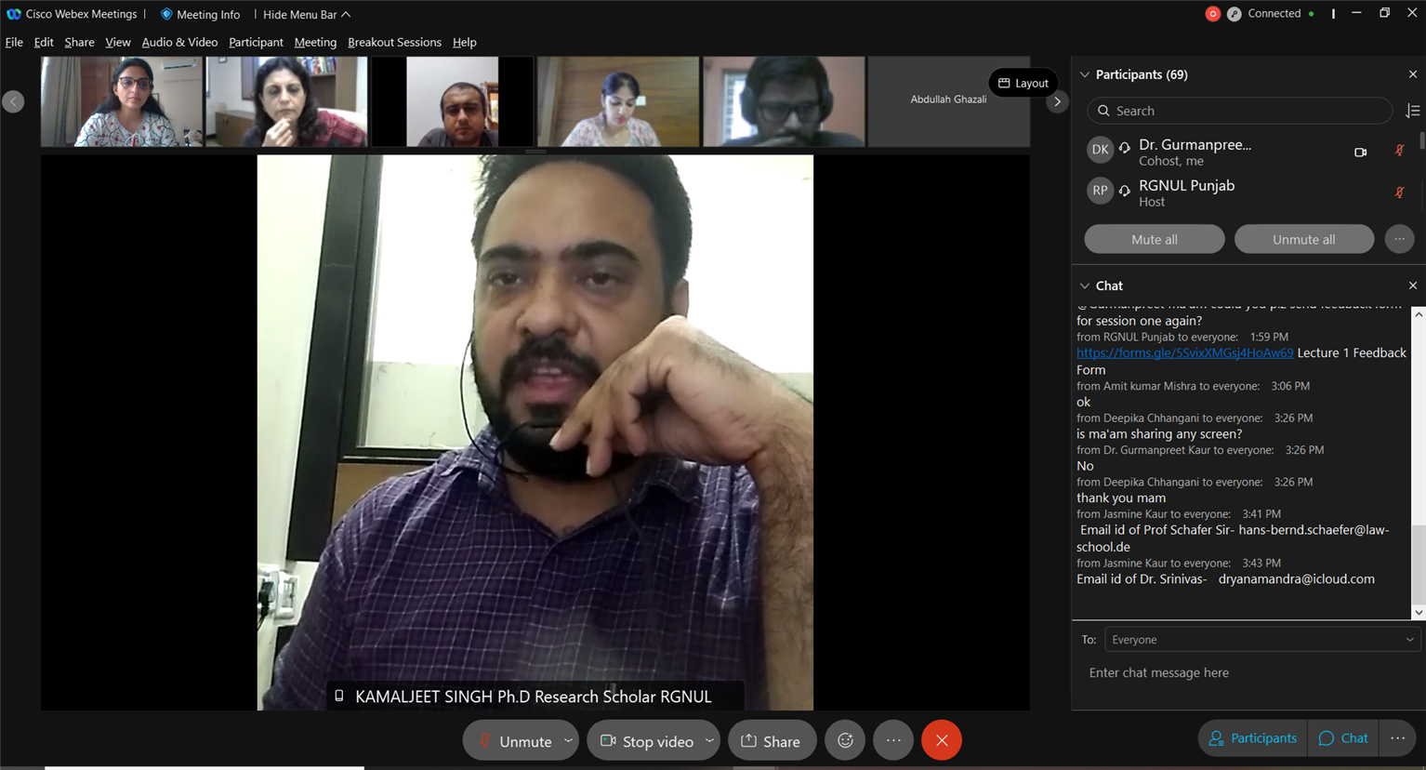Collapse the Chat section chevron

pyautogui.click(x=1085, y=285)
